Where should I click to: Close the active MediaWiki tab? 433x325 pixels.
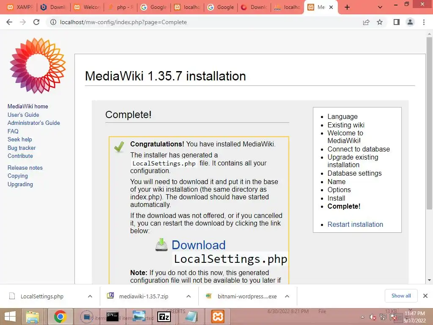click(x=331, y=7)
